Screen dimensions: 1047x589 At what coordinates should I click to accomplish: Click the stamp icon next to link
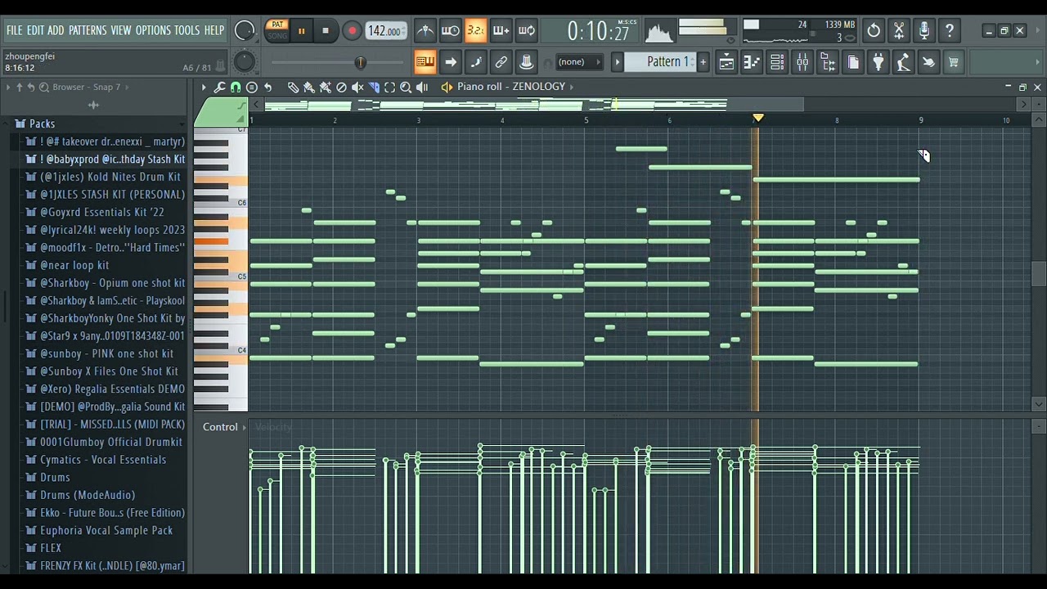pyautogui.click(x=527, y=62)
